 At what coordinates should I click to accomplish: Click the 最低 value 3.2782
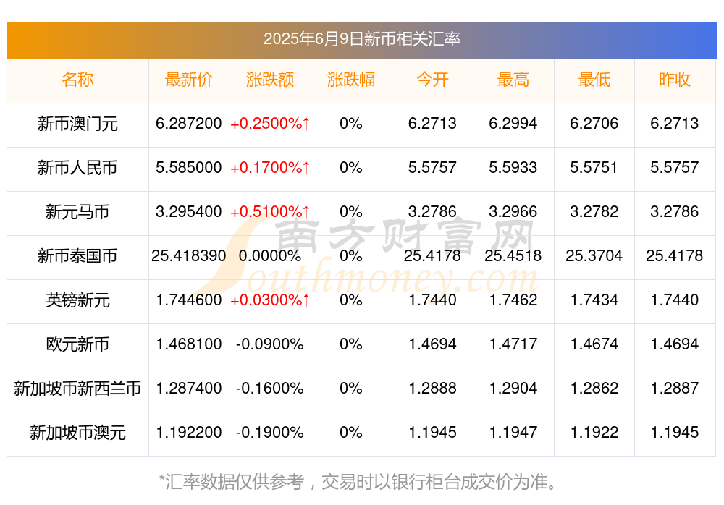(x=594, y=211)
